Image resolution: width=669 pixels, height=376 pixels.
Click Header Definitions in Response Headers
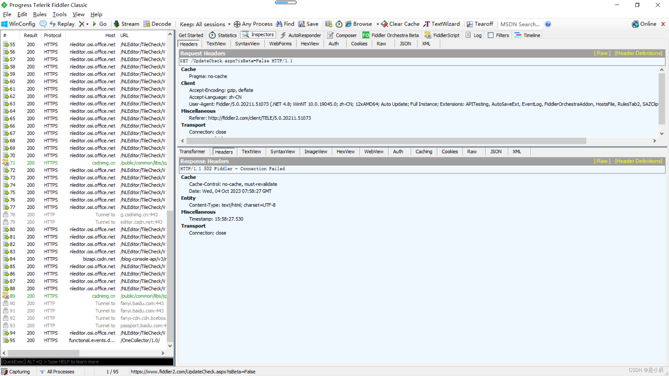(x=638, y=161)
